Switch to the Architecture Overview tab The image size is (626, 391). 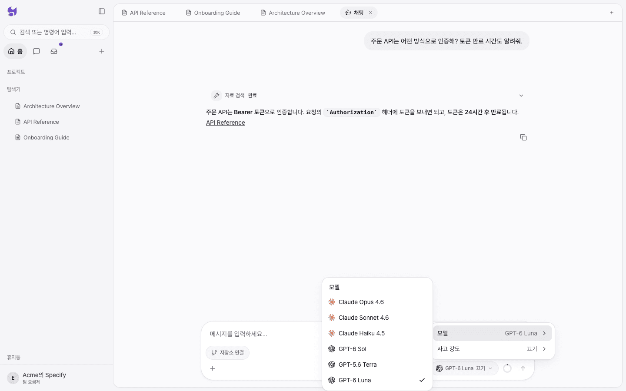pyautogui.click(x=293, y=13)
